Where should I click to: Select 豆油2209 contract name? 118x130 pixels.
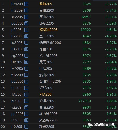[x=47, y=107]
